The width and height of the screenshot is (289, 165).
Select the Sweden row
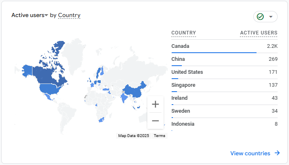point(224,111)
